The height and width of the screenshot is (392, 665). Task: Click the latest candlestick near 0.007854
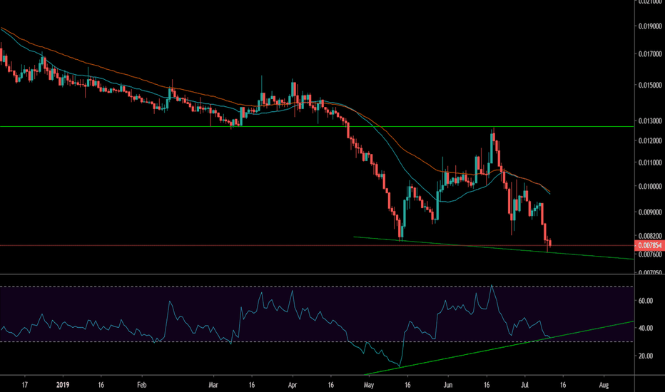[x=550, y=243]
